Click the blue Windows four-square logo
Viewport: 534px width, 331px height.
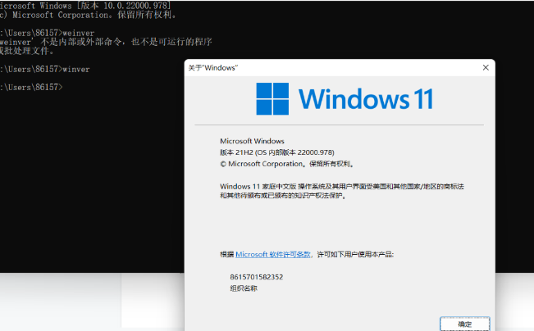[x=272, y=98]
